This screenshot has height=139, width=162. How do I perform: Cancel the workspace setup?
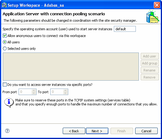146,131
